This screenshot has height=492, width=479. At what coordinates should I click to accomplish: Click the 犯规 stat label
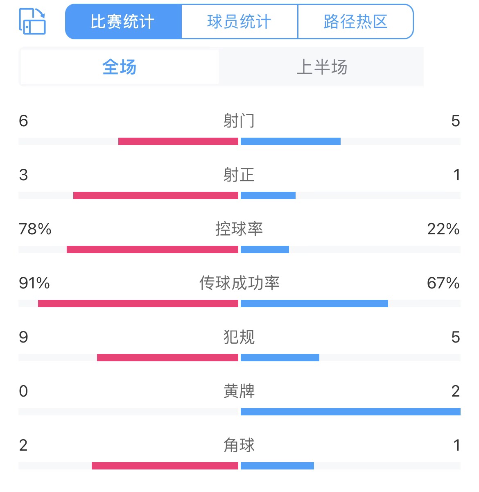coord(239,337)
